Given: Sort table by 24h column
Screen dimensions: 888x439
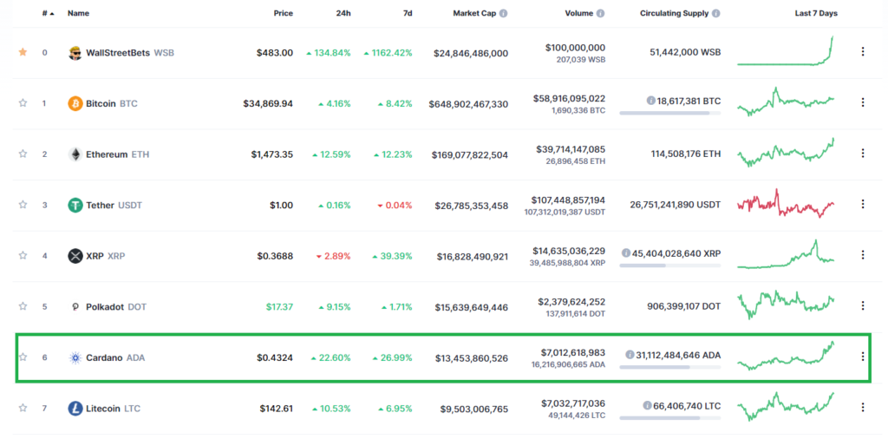Looking at the screenshot, I should point(343,13).
